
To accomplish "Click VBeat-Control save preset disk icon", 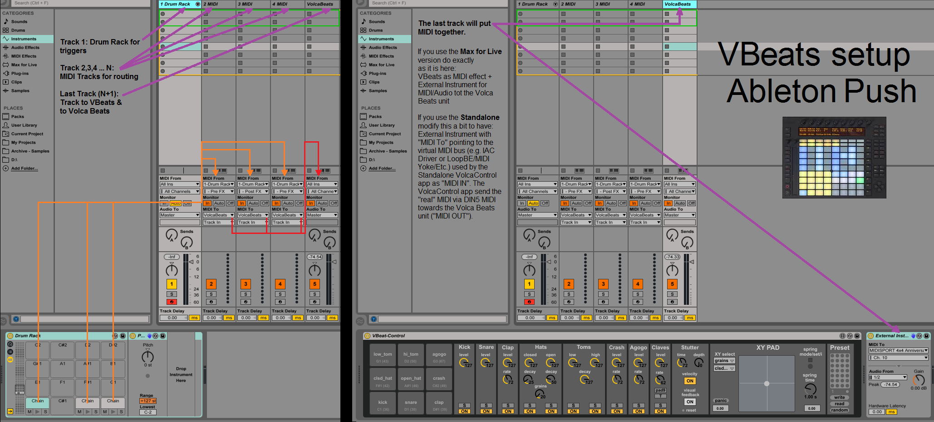I will click(x=857, y=336).
